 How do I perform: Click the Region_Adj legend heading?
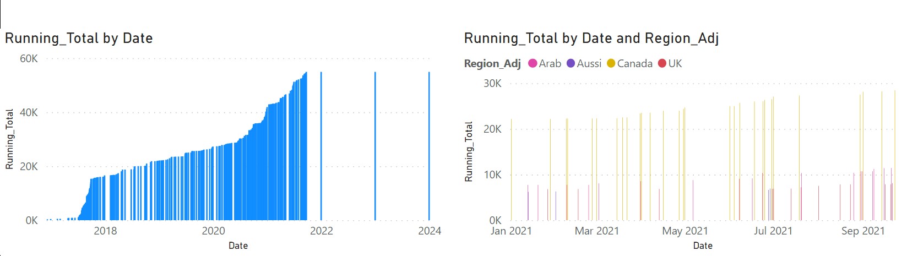pos(492,63)
